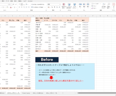Open number format dialog launcher
This screenshot has width=116, height=96.
pos(60,10)
